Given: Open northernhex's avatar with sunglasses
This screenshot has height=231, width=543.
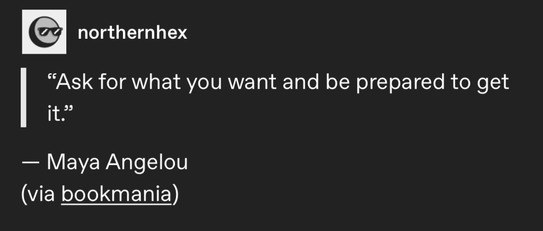Looking at the screenshot, I should coord(43,32).
